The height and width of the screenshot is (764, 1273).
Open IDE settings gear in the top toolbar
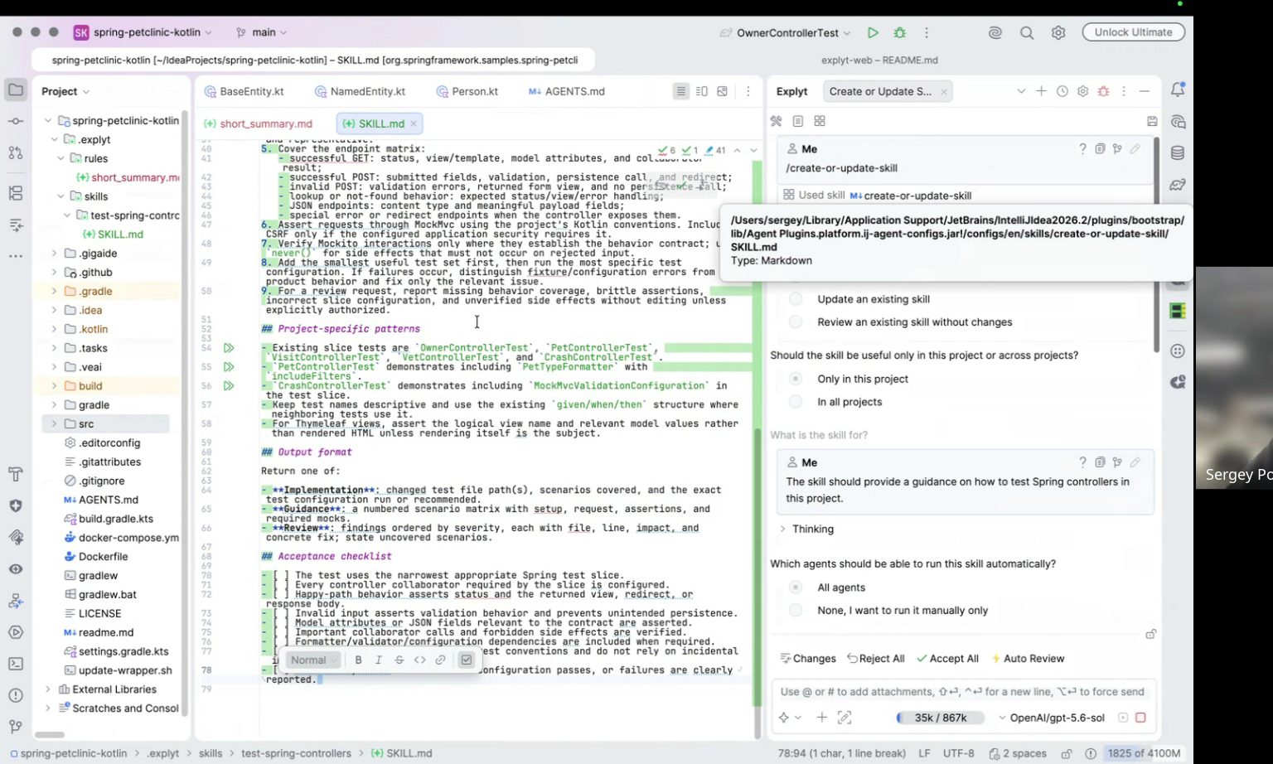click(x=1058, y=32)
